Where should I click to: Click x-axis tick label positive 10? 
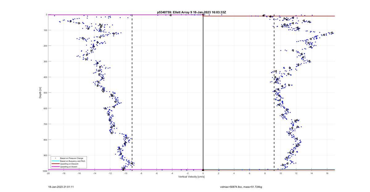(281, 173)
